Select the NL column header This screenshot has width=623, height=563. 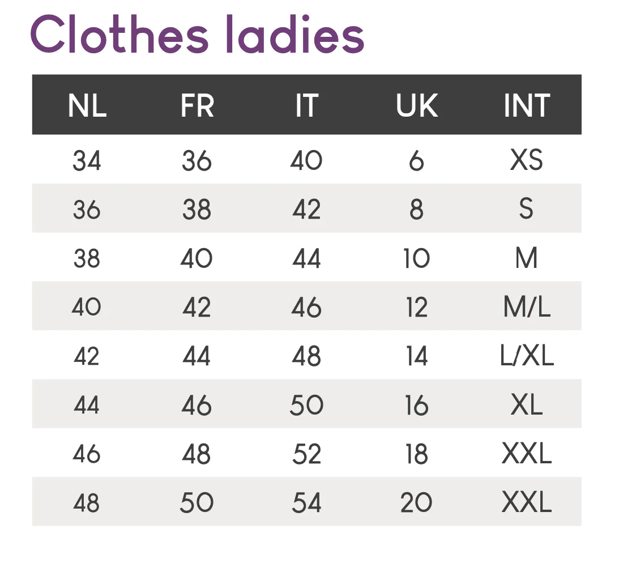point(87,106)
